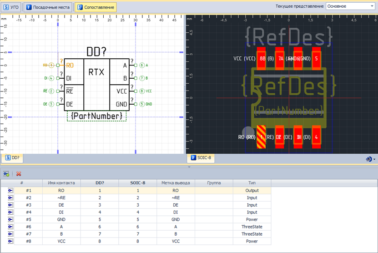Click the {PartNumber} label under symbol
Image resolution: width=378 pixels, height=253 pixels.
(97, 116)
